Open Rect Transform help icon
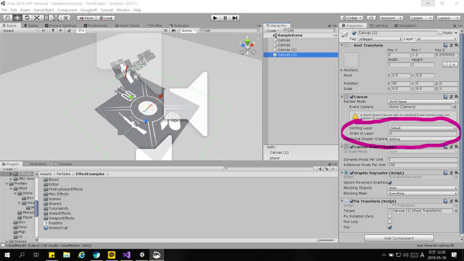The width and height of the screenshot is (464, 261). [445, 45]
